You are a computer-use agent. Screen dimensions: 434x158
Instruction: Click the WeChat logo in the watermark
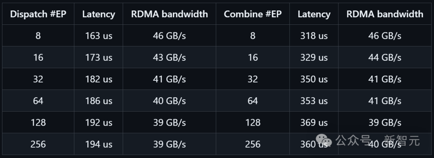pyautogui.click(x=324, y=141)
